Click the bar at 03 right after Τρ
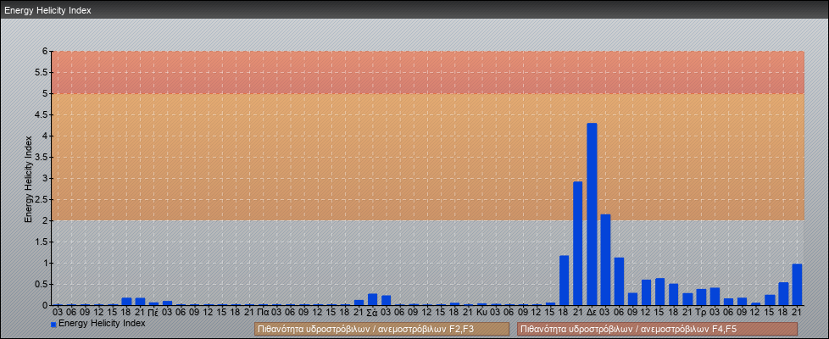The image size is (829, 339). (715, 296)
